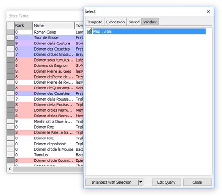Select Dolmen de la Couture row
This screenshot has width=222, height=196.
(x=52, y=44)
